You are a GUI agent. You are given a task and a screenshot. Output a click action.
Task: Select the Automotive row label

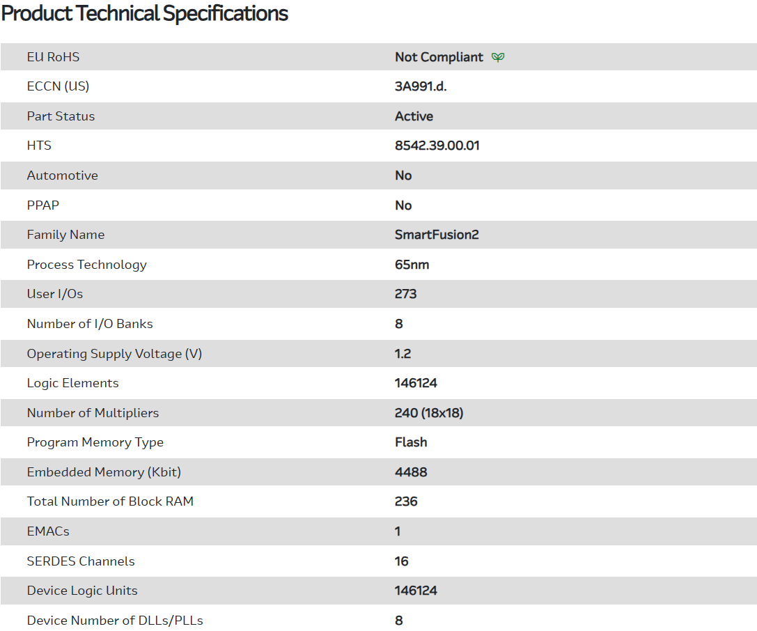click(62, 176)
